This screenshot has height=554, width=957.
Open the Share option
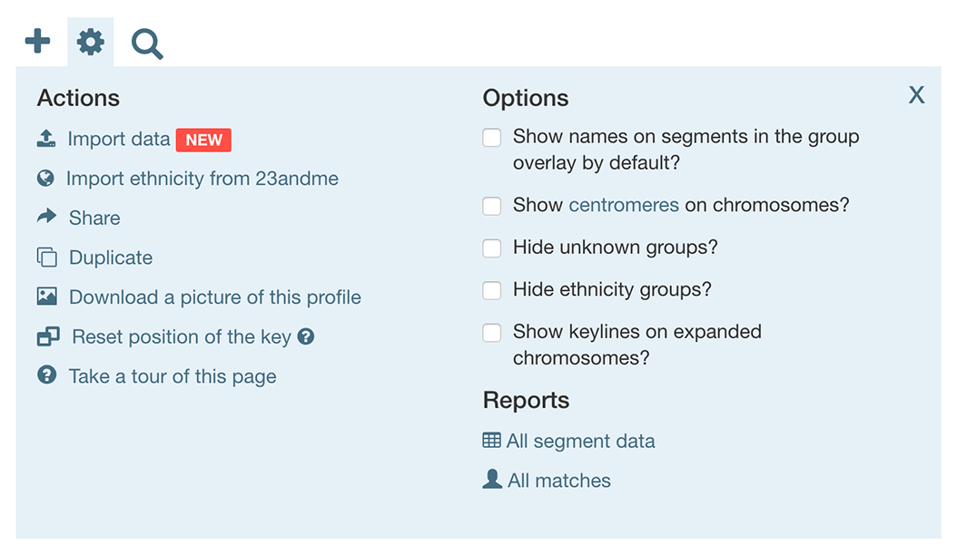94,218
